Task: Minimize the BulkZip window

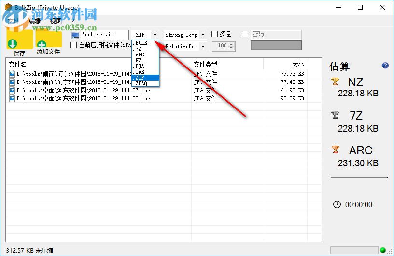Action: (338, 7)
